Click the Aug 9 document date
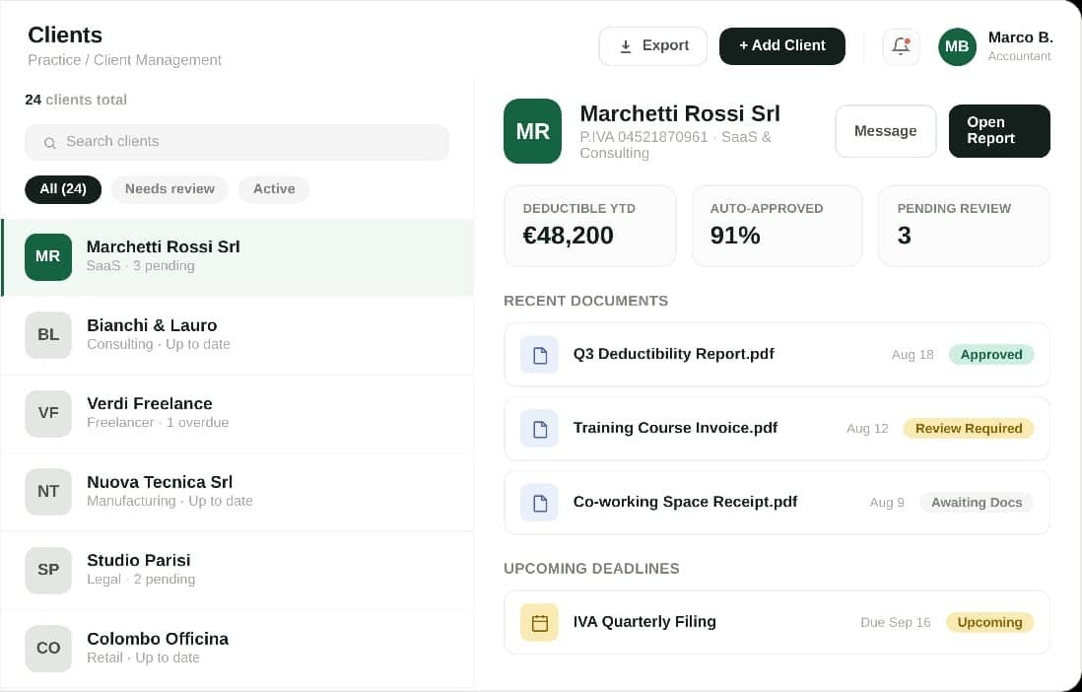The height and width of the screenshot is (692, 1082). 887,503
